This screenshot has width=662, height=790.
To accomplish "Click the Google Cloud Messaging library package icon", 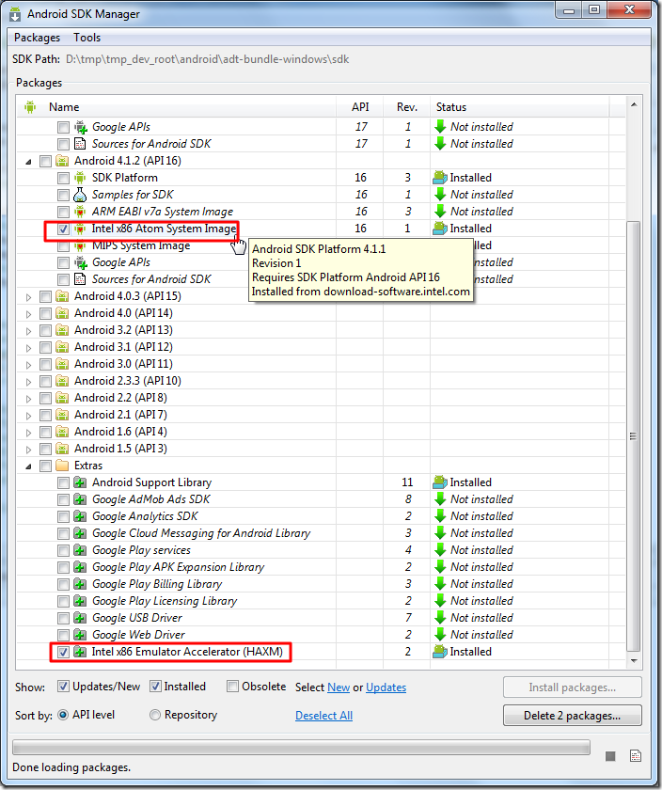I will 80,533.
